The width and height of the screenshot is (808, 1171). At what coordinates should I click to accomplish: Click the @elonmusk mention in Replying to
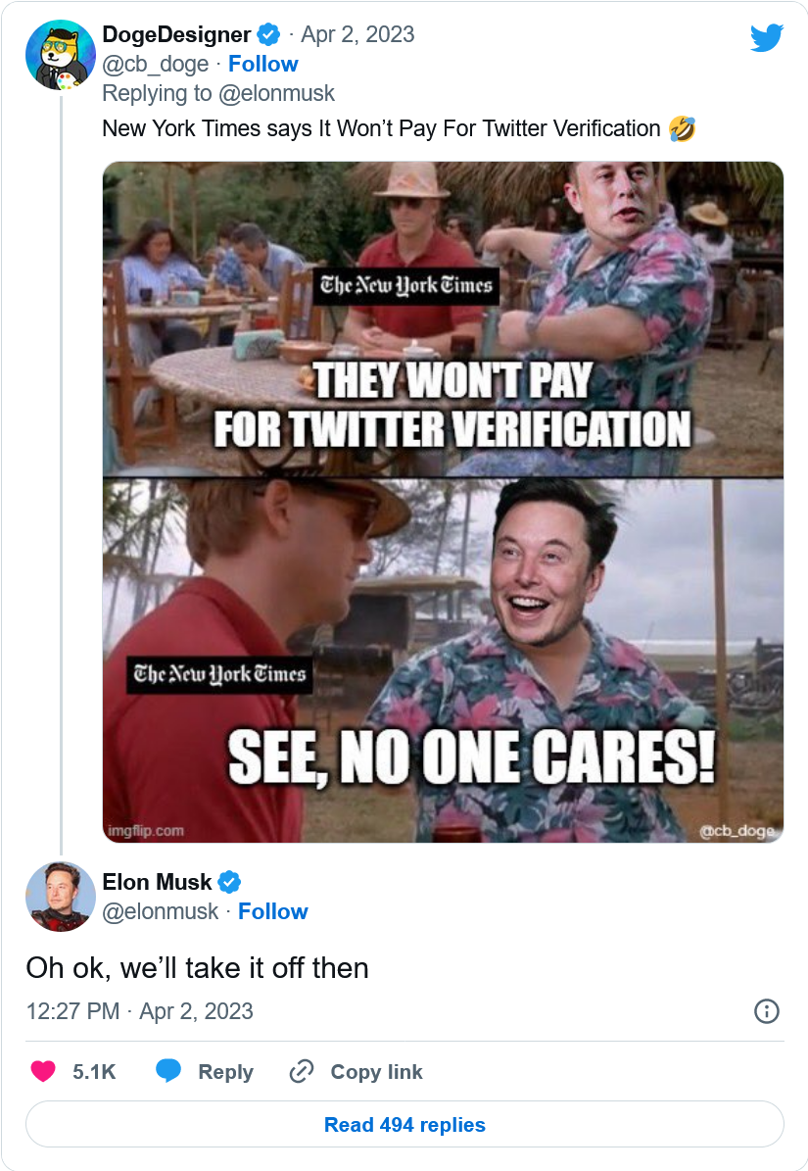[277, 93]
